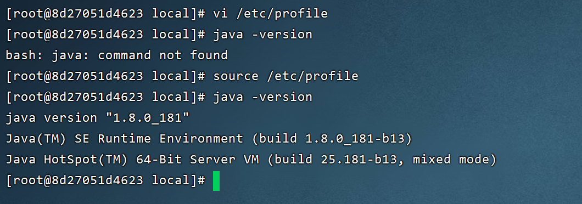Click the 'source /etc/profile' command
This screenshot has height=204, width=582.
[286, 76]
